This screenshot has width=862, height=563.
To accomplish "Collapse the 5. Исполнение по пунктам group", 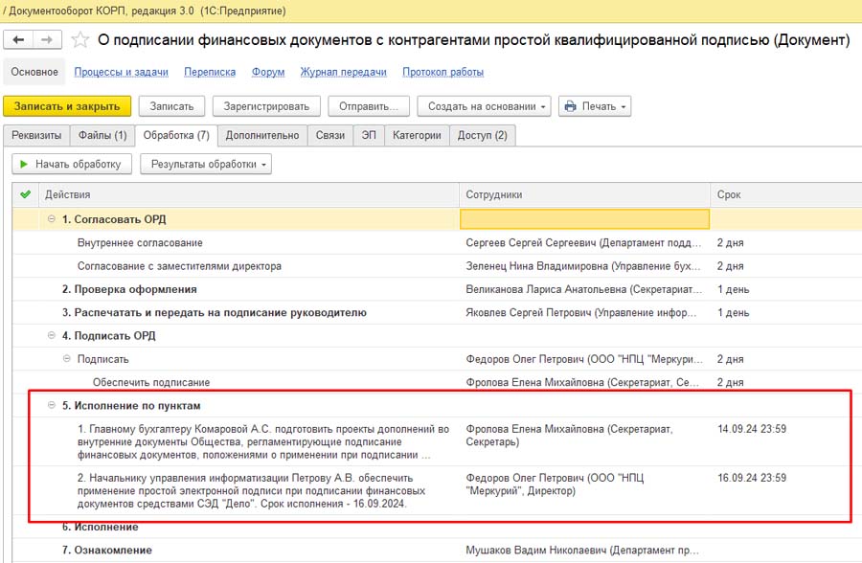I will coord(52,406).
